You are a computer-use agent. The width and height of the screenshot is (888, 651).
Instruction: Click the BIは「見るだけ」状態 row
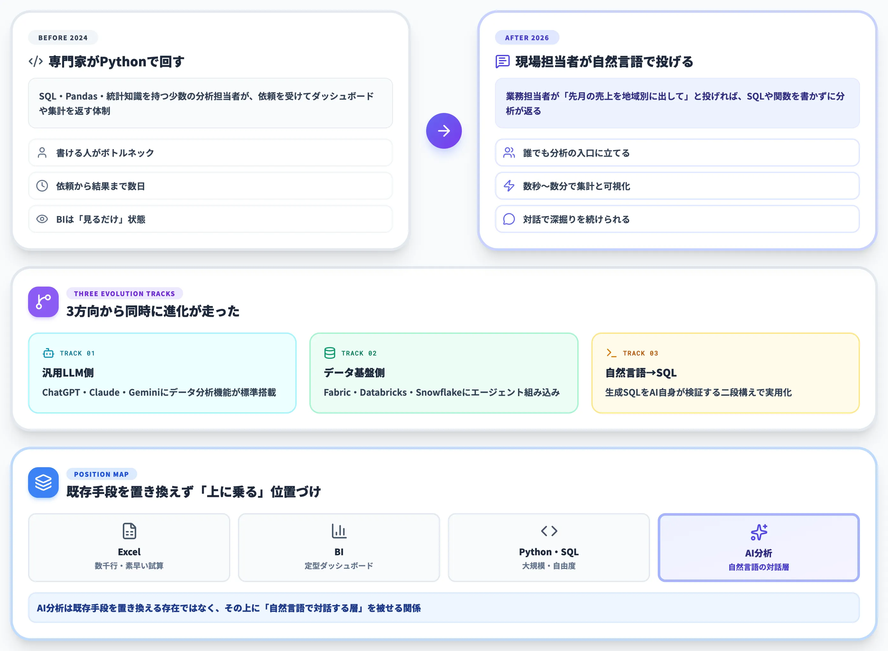pyautogui.click(x=210, y=219)
